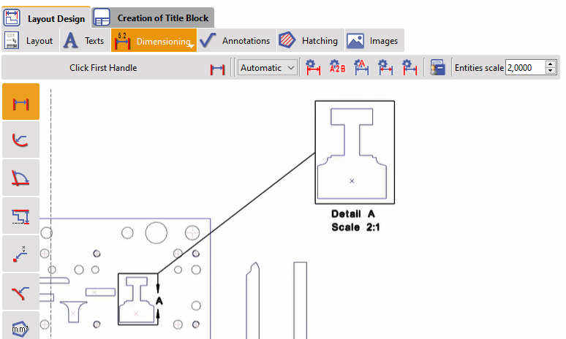
Task: Expand the Dimensioning tab dropdown arrow
Action: 191,47
